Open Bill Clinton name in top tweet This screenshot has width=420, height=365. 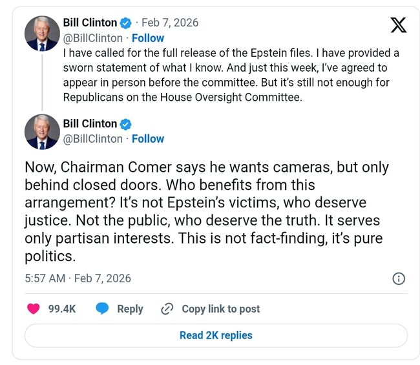pyautogui.click(x=90, y=23)
